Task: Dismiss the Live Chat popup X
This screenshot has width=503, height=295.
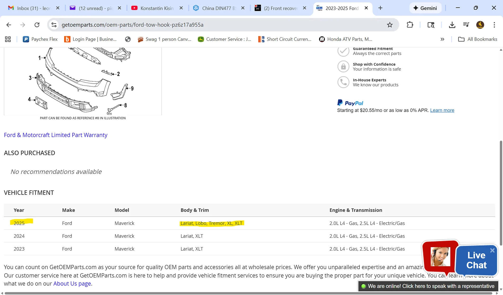Action: [492, 250]
